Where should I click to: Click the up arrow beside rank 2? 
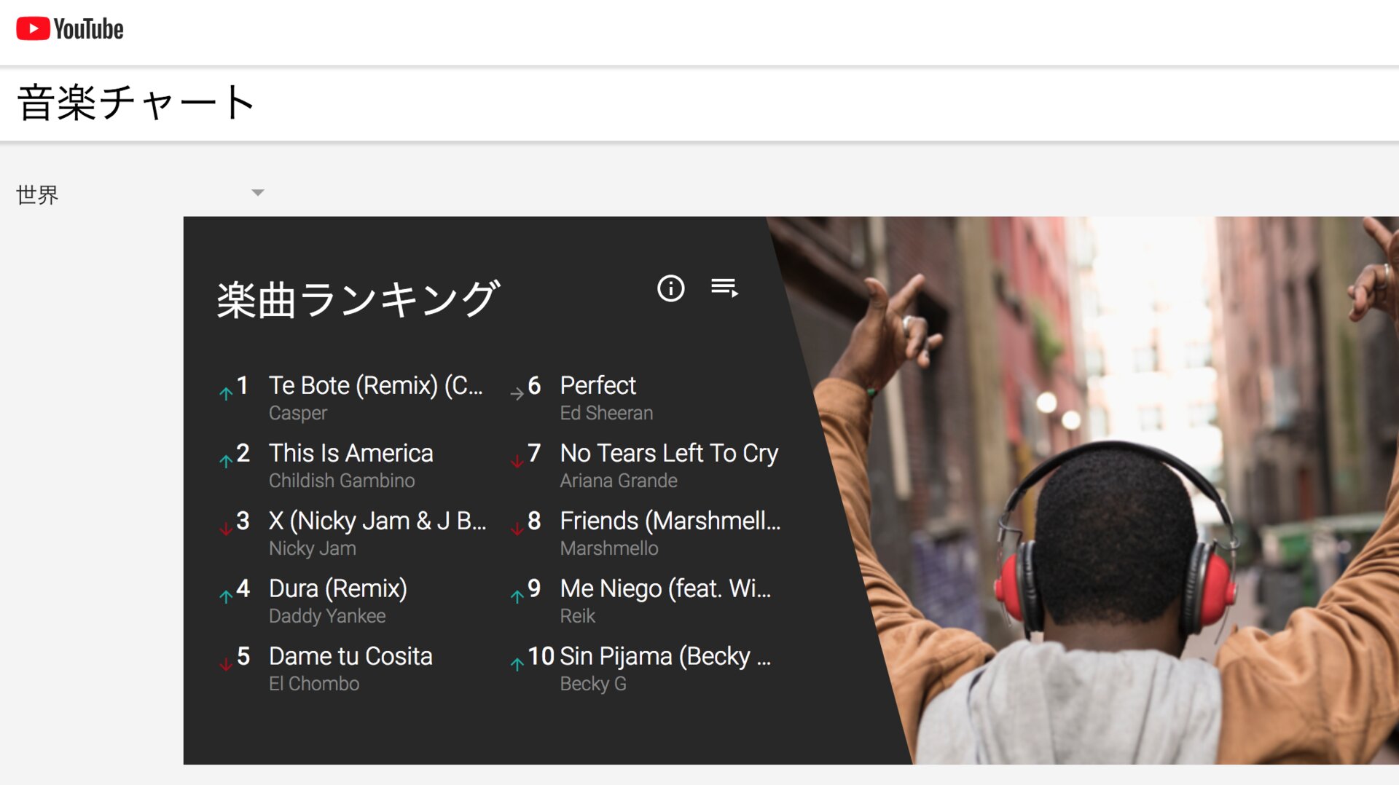226,462
